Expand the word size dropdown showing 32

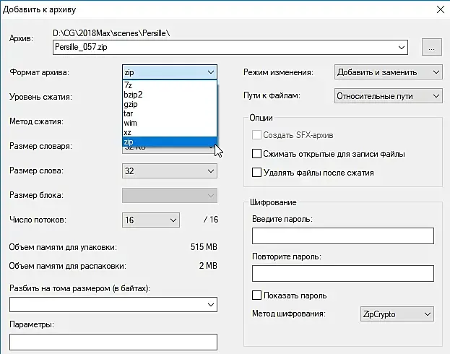(x=170, y=171)
